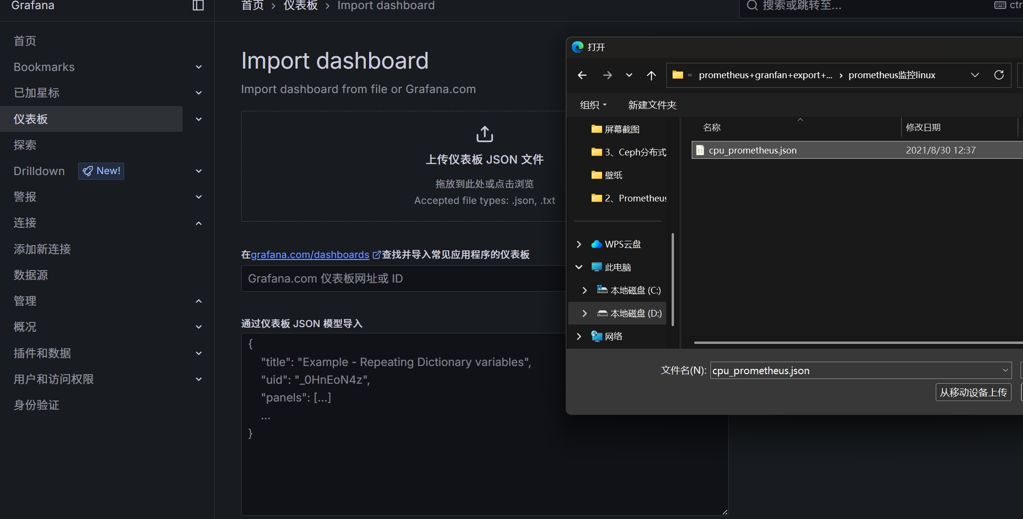Sort by 名称 column header
This screenshot has height=519, width=1023.
click(711, 128)
